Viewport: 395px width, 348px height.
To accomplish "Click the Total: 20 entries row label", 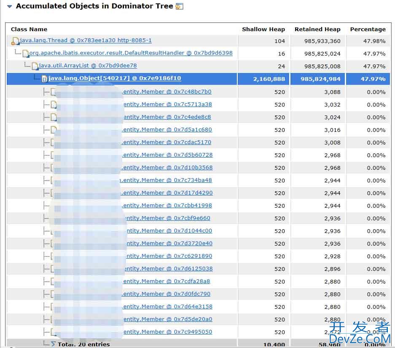I will pyautogui.click(x=83, y=344).
